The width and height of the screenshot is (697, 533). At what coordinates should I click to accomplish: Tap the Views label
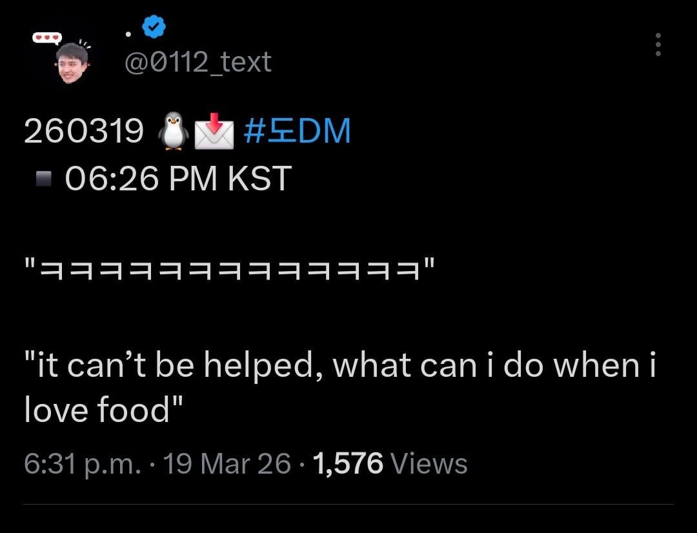[x=429, y=463]
